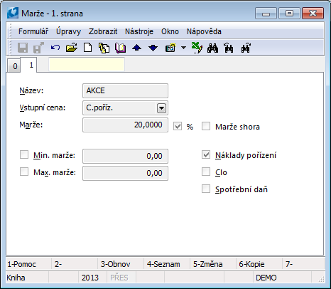This screenshot has width=331, height=289.
Task: Click the copy record documents icon
Action: click(x=104, y=48)
